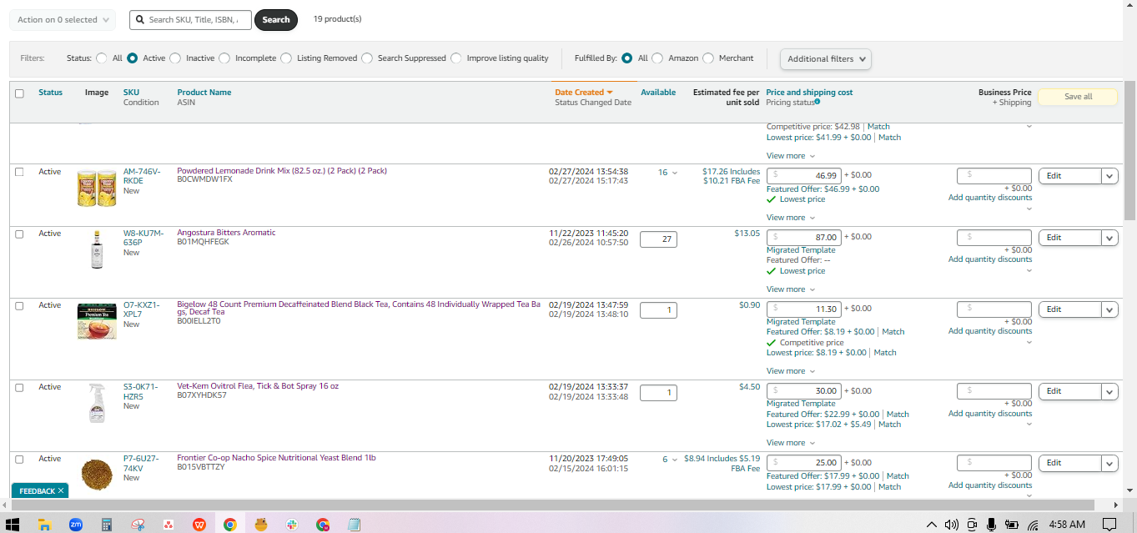1137x533 pixels.
Task: Open the Snipping Tool in the taskbar
Action: [138, 525]
